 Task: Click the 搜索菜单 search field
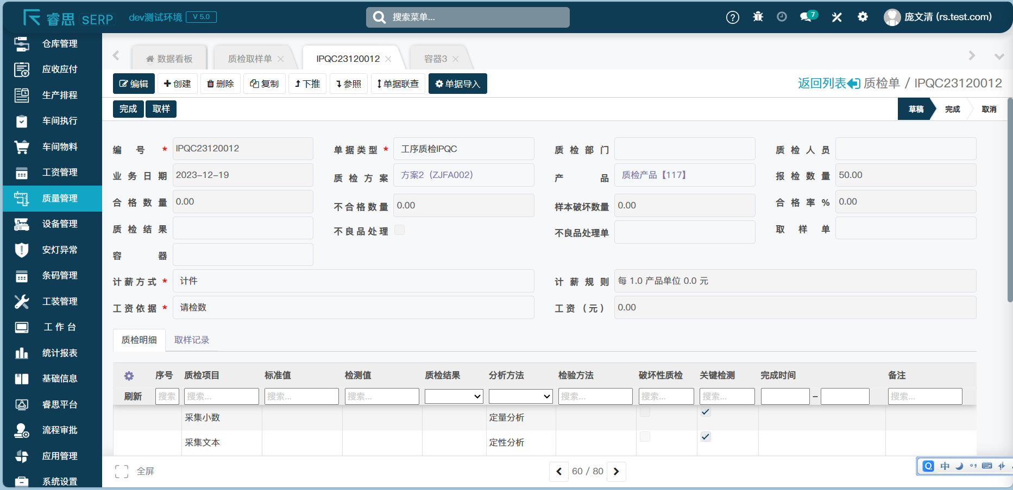pos(468,17)
